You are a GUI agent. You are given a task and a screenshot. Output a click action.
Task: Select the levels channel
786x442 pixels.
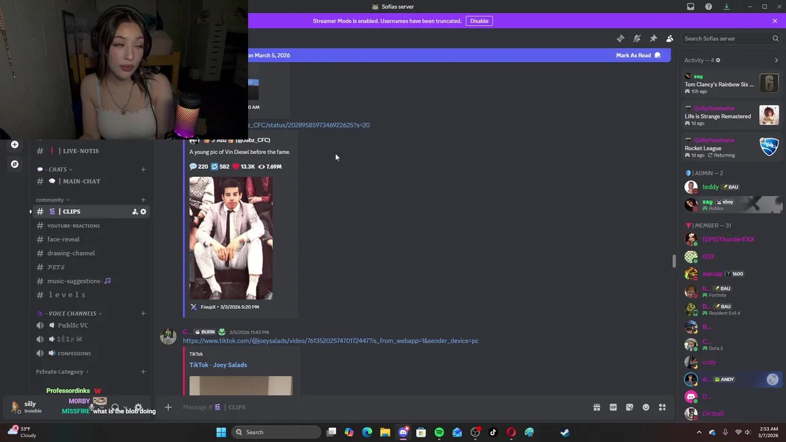[x=91, y=295]
